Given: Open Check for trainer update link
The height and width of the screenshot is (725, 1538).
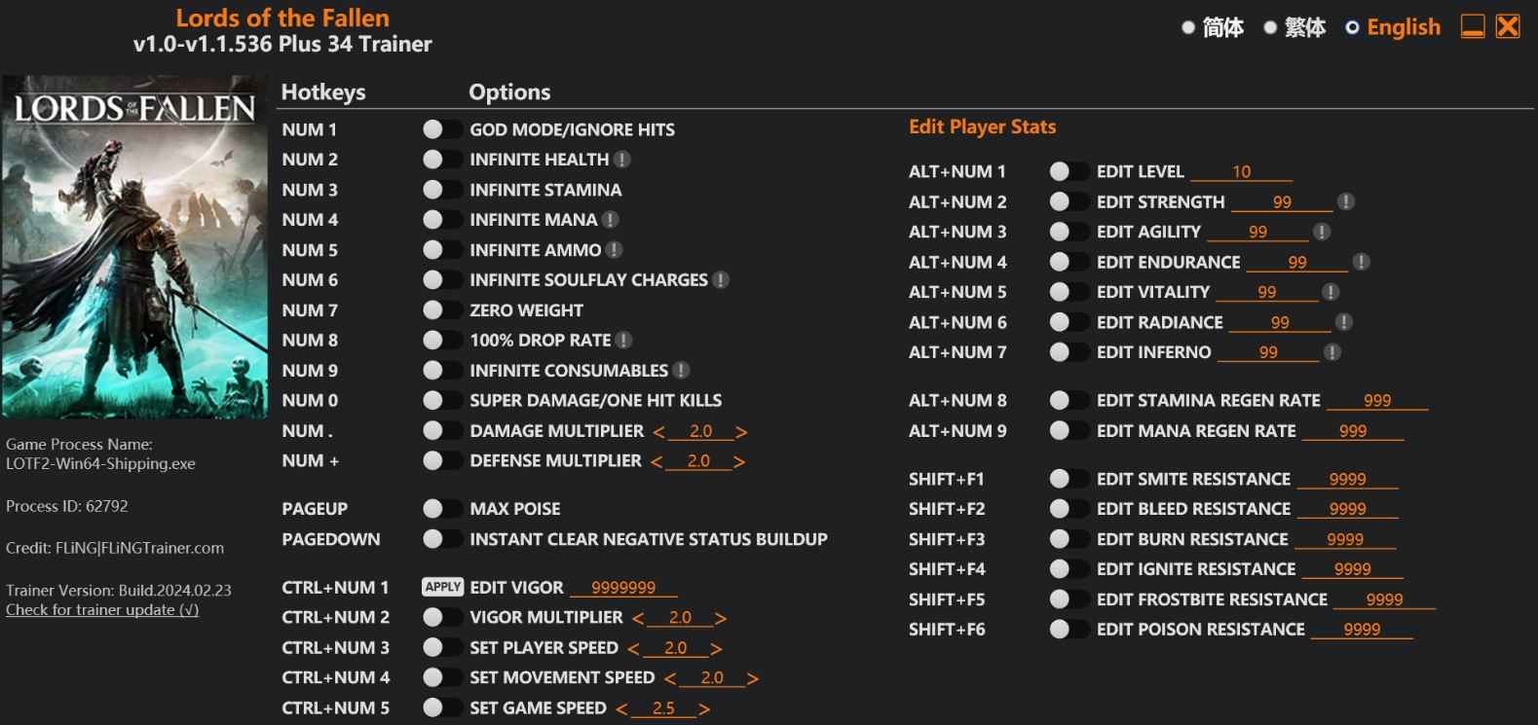Looking at the screenshot, I should pyautogui.click(x=102, y=610).
